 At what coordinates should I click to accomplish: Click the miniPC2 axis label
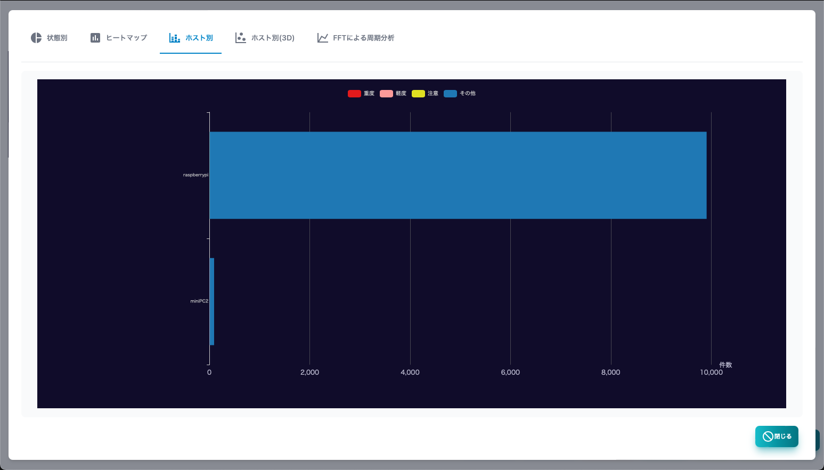click(x=199, y=301)
